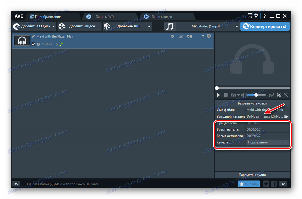Open the Запись DVD tab
This screenshot has height=199, width=302.
pyautogui.click(x=105, y=17)
